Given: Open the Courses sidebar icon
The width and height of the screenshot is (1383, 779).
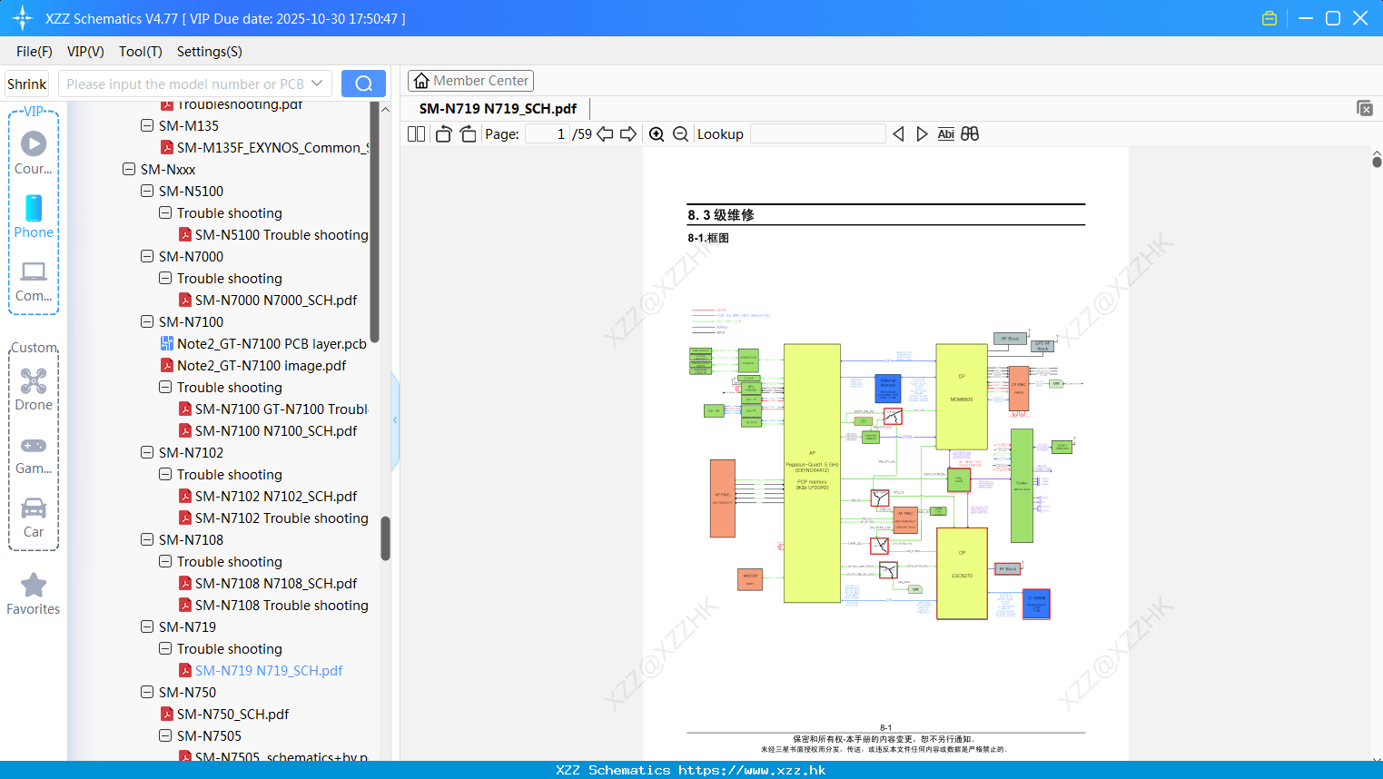Looking at the screenshot, I should [x=34, y=153].
